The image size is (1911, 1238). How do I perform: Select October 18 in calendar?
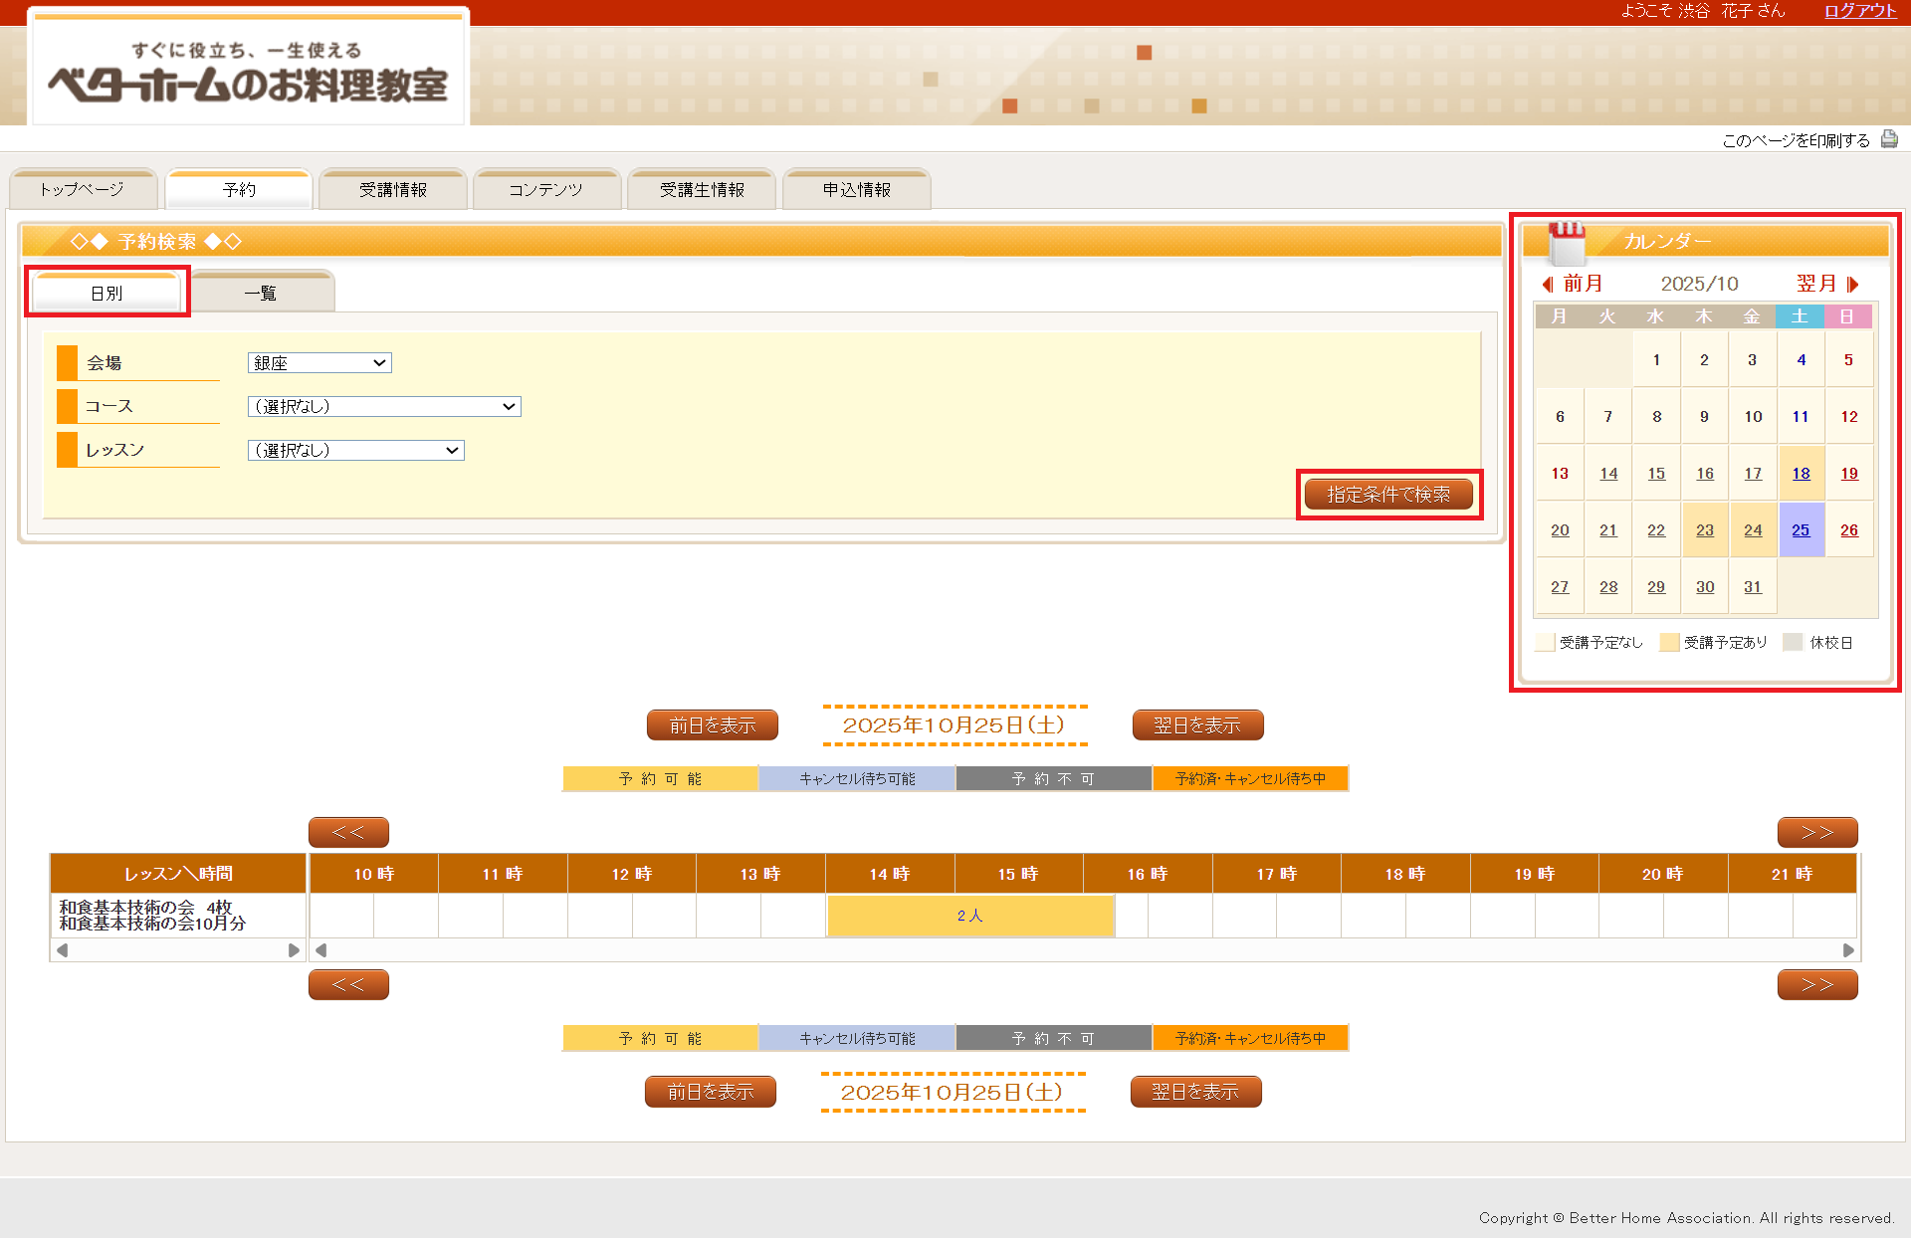(x=1801, y=474)
